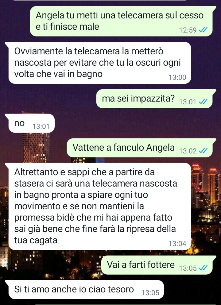Select the 'Vai a farti fottere' bubble
Viewport: 221px width, 305px height.
[x=159, y=265]
